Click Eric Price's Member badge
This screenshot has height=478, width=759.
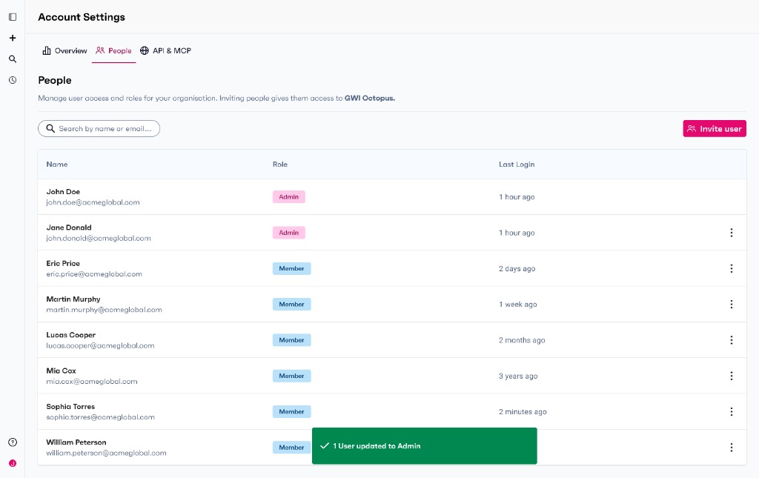click(292, 268)
